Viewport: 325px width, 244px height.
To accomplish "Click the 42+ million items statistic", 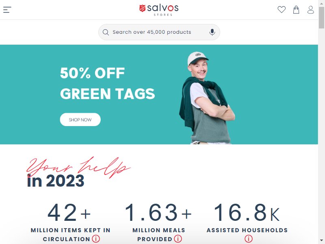I will click(69, 212).
